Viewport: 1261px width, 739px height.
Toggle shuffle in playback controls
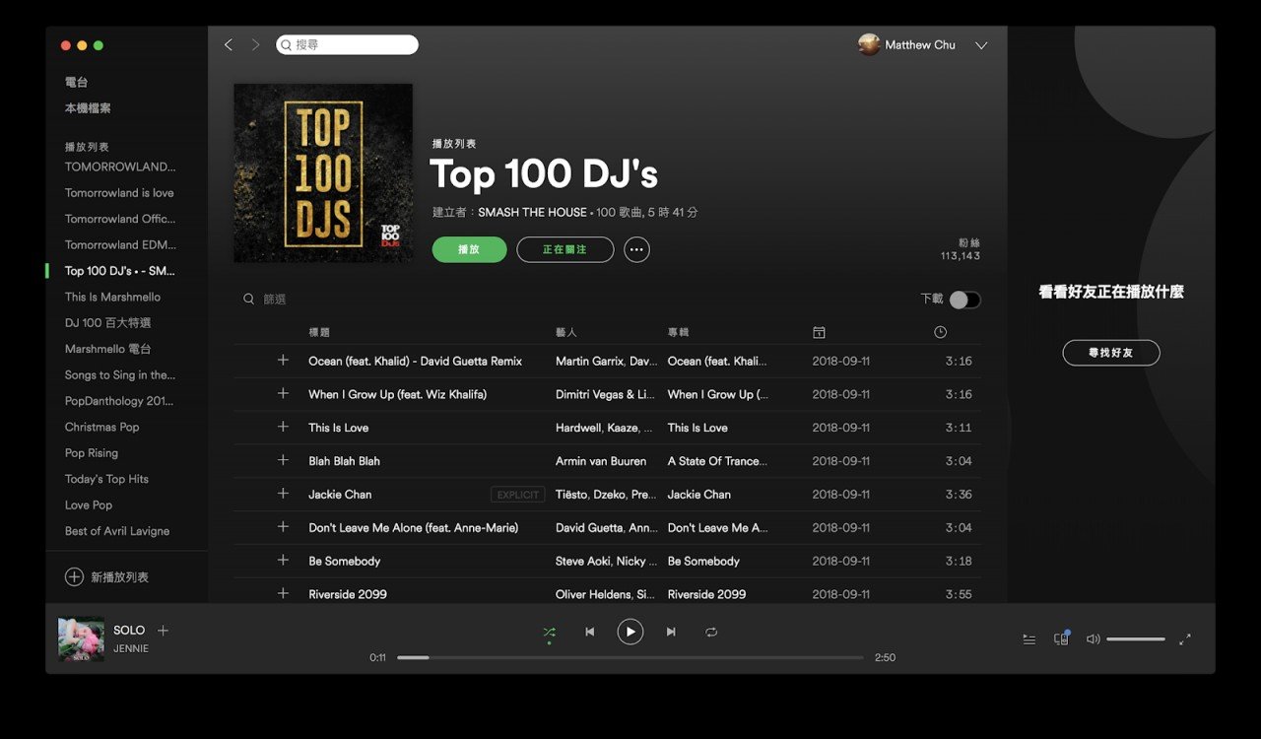pos(549,633)
